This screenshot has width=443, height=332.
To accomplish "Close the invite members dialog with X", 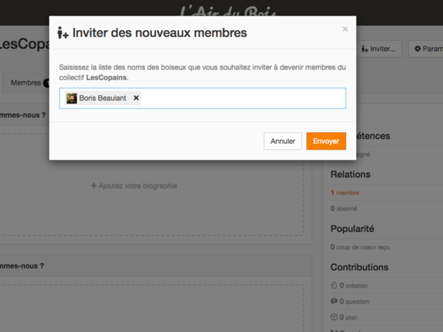I will click(x=345, y=29).
